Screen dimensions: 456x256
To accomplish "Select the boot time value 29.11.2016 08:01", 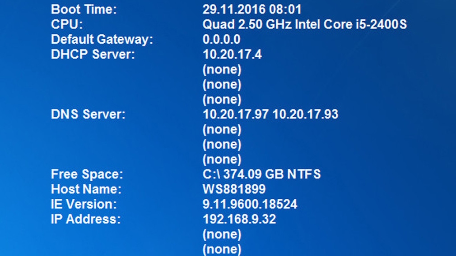I will [x=252, y=9].
